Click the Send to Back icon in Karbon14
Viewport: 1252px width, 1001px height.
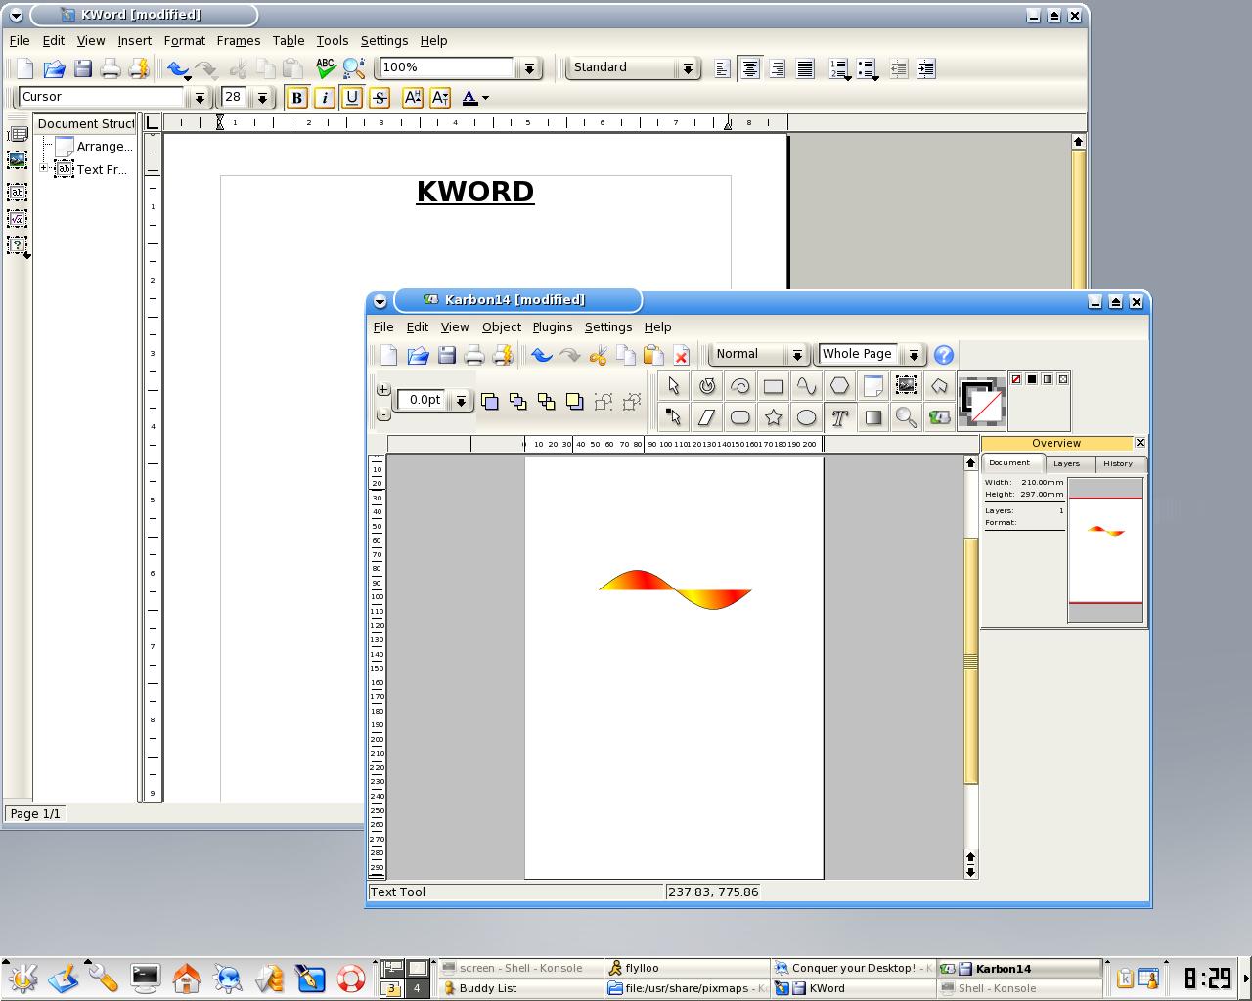[x=574, y=401]
